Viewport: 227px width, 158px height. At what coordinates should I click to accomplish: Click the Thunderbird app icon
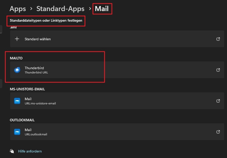pyautogui.click(x=17, y=70)
